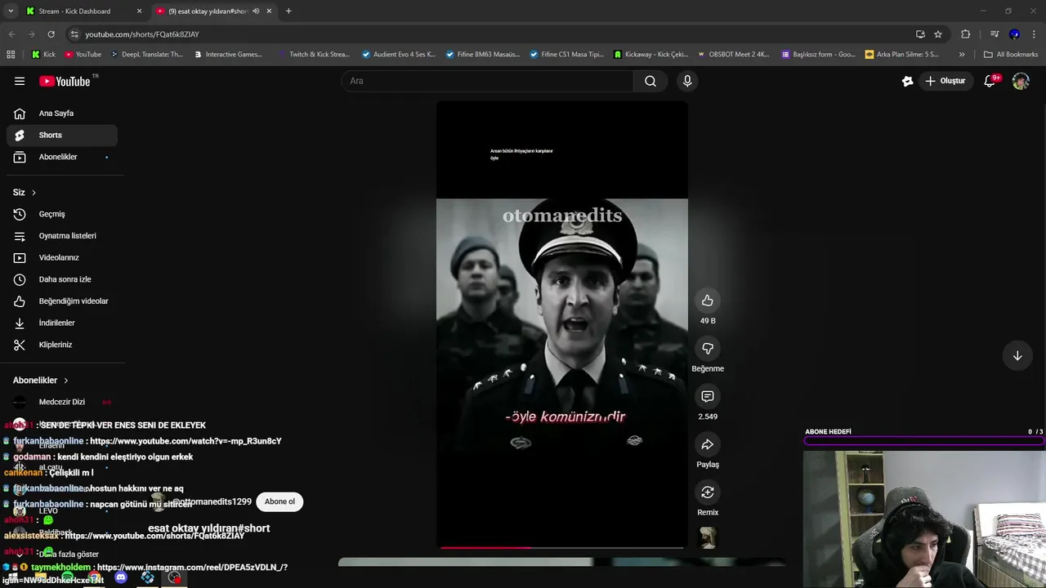The height and width of the screenshot is (588, 1046).
Task: Close the Kick Dashboard tab
Action: pos(139,11)
